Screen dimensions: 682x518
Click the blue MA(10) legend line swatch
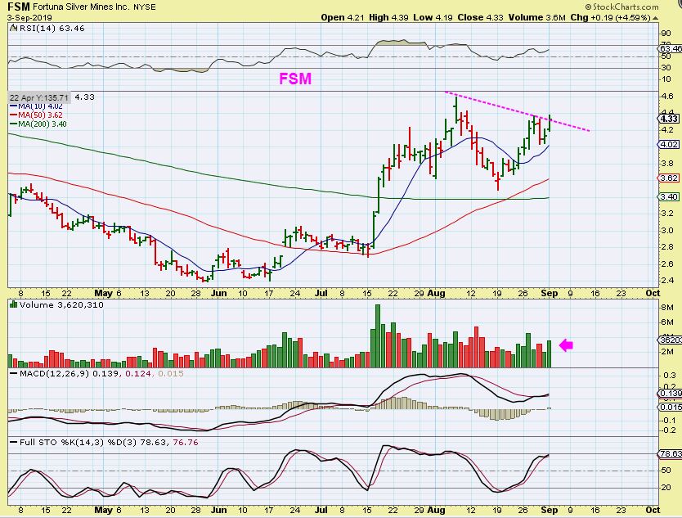pos(13,106)
